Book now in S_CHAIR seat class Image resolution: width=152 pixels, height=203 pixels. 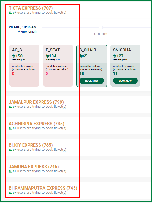(92, 81)
